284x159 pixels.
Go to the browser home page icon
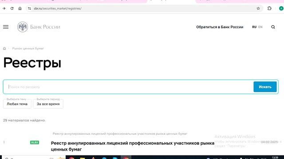[x=20, y=8]
